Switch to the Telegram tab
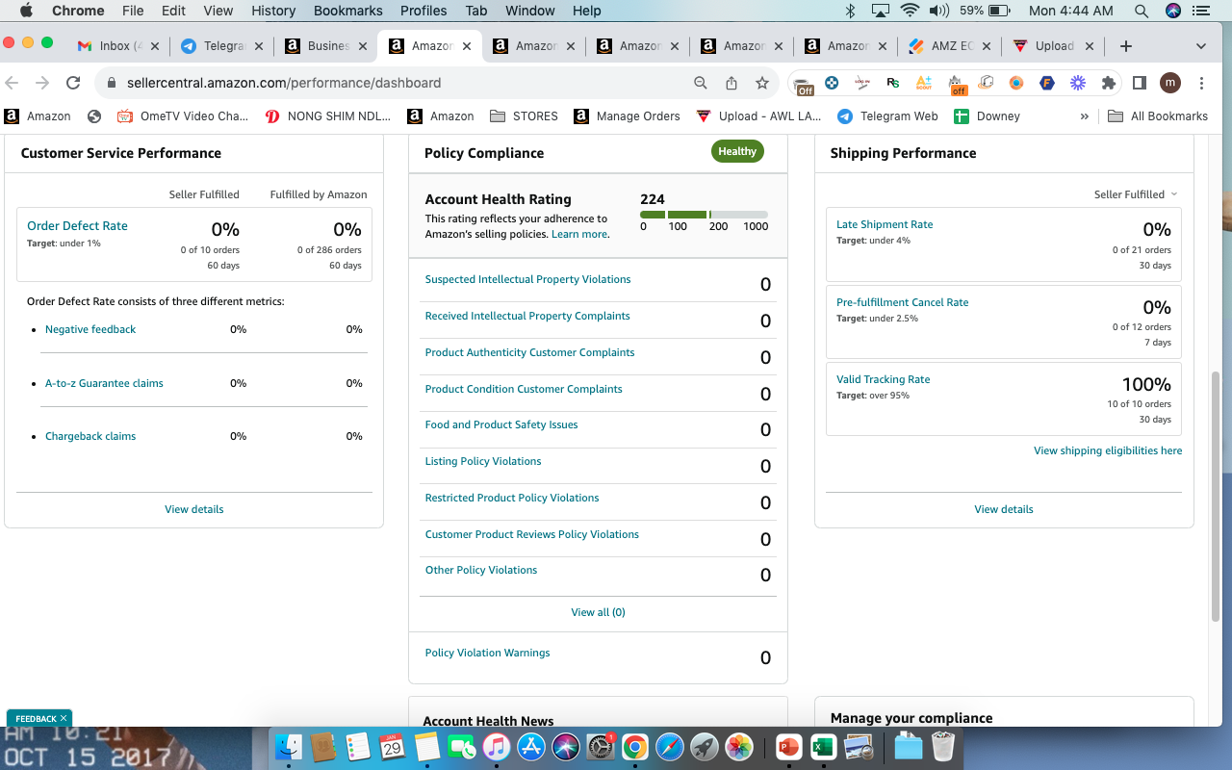1232x770 pixels. pos(223,46)
